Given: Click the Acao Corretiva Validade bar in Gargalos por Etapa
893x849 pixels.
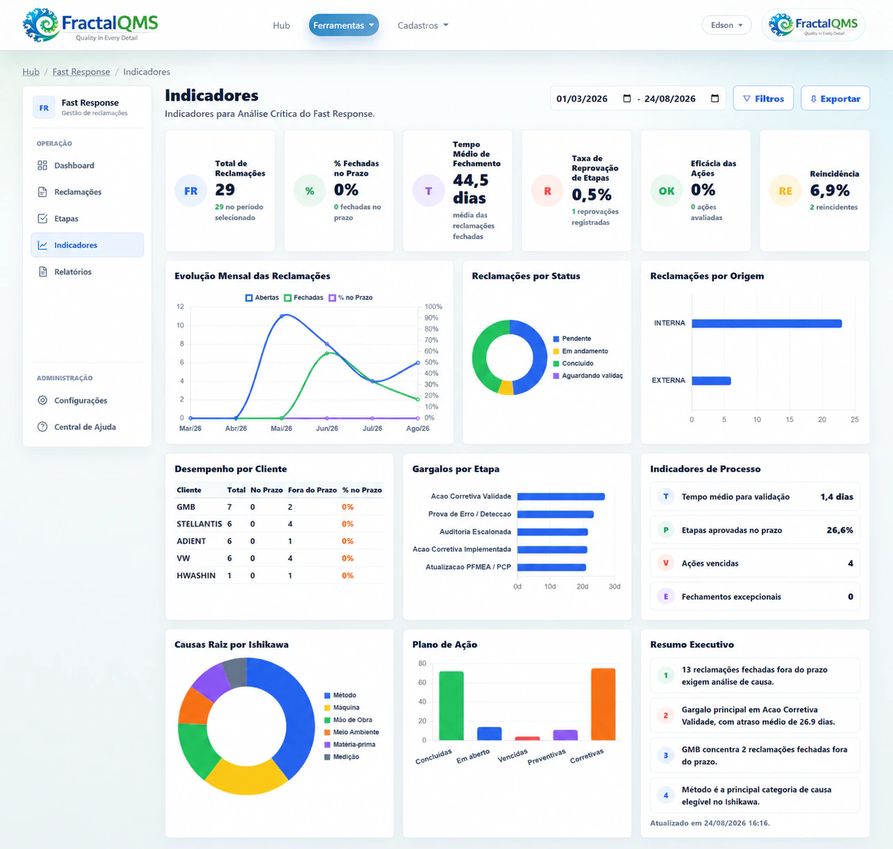Looking at the screenshot, I should 561,496.
